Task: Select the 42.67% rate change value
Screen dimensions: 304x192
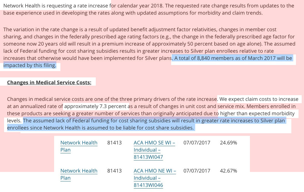Action: coord(228,171)
